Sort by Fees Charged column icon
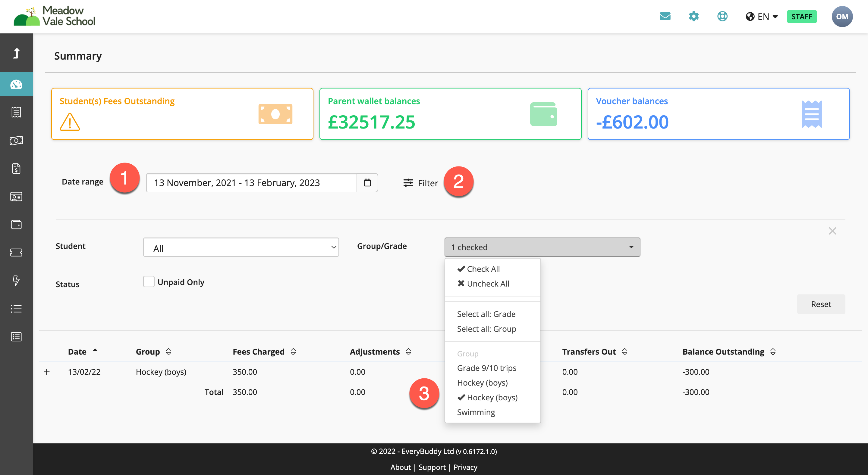 pyautogui.click(x=293, y=352)
